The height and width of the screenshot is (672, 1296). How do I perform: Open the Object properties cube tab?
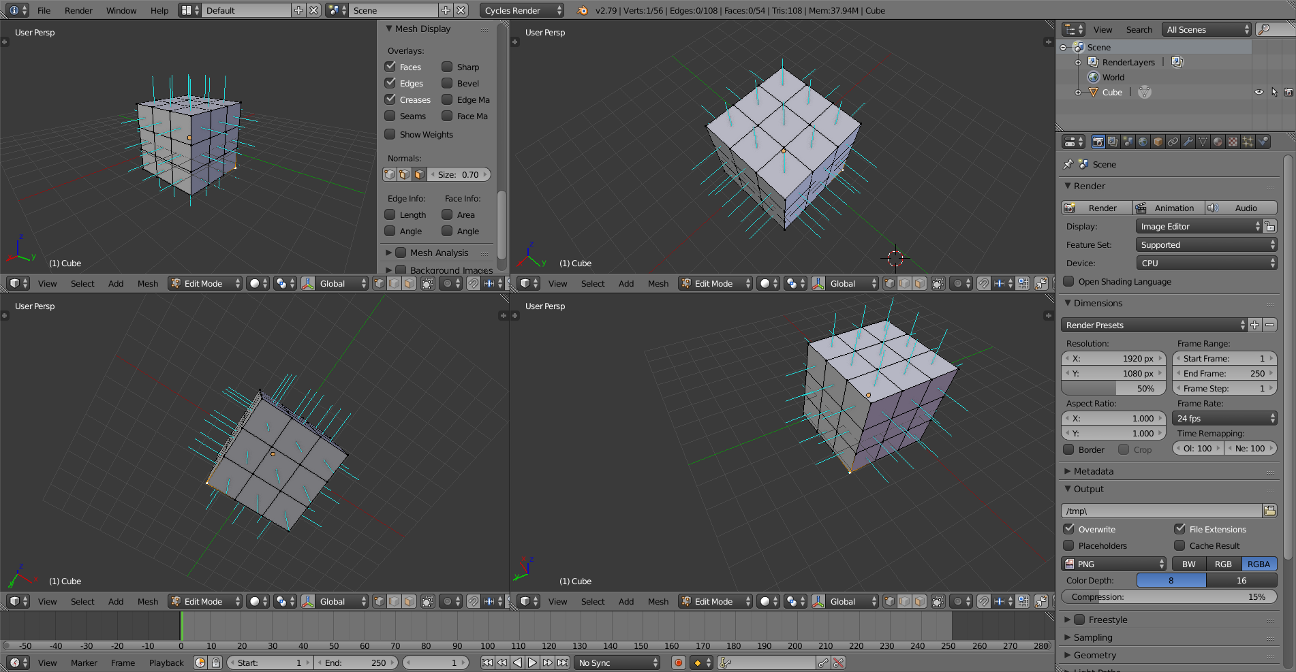[1158, 142]
